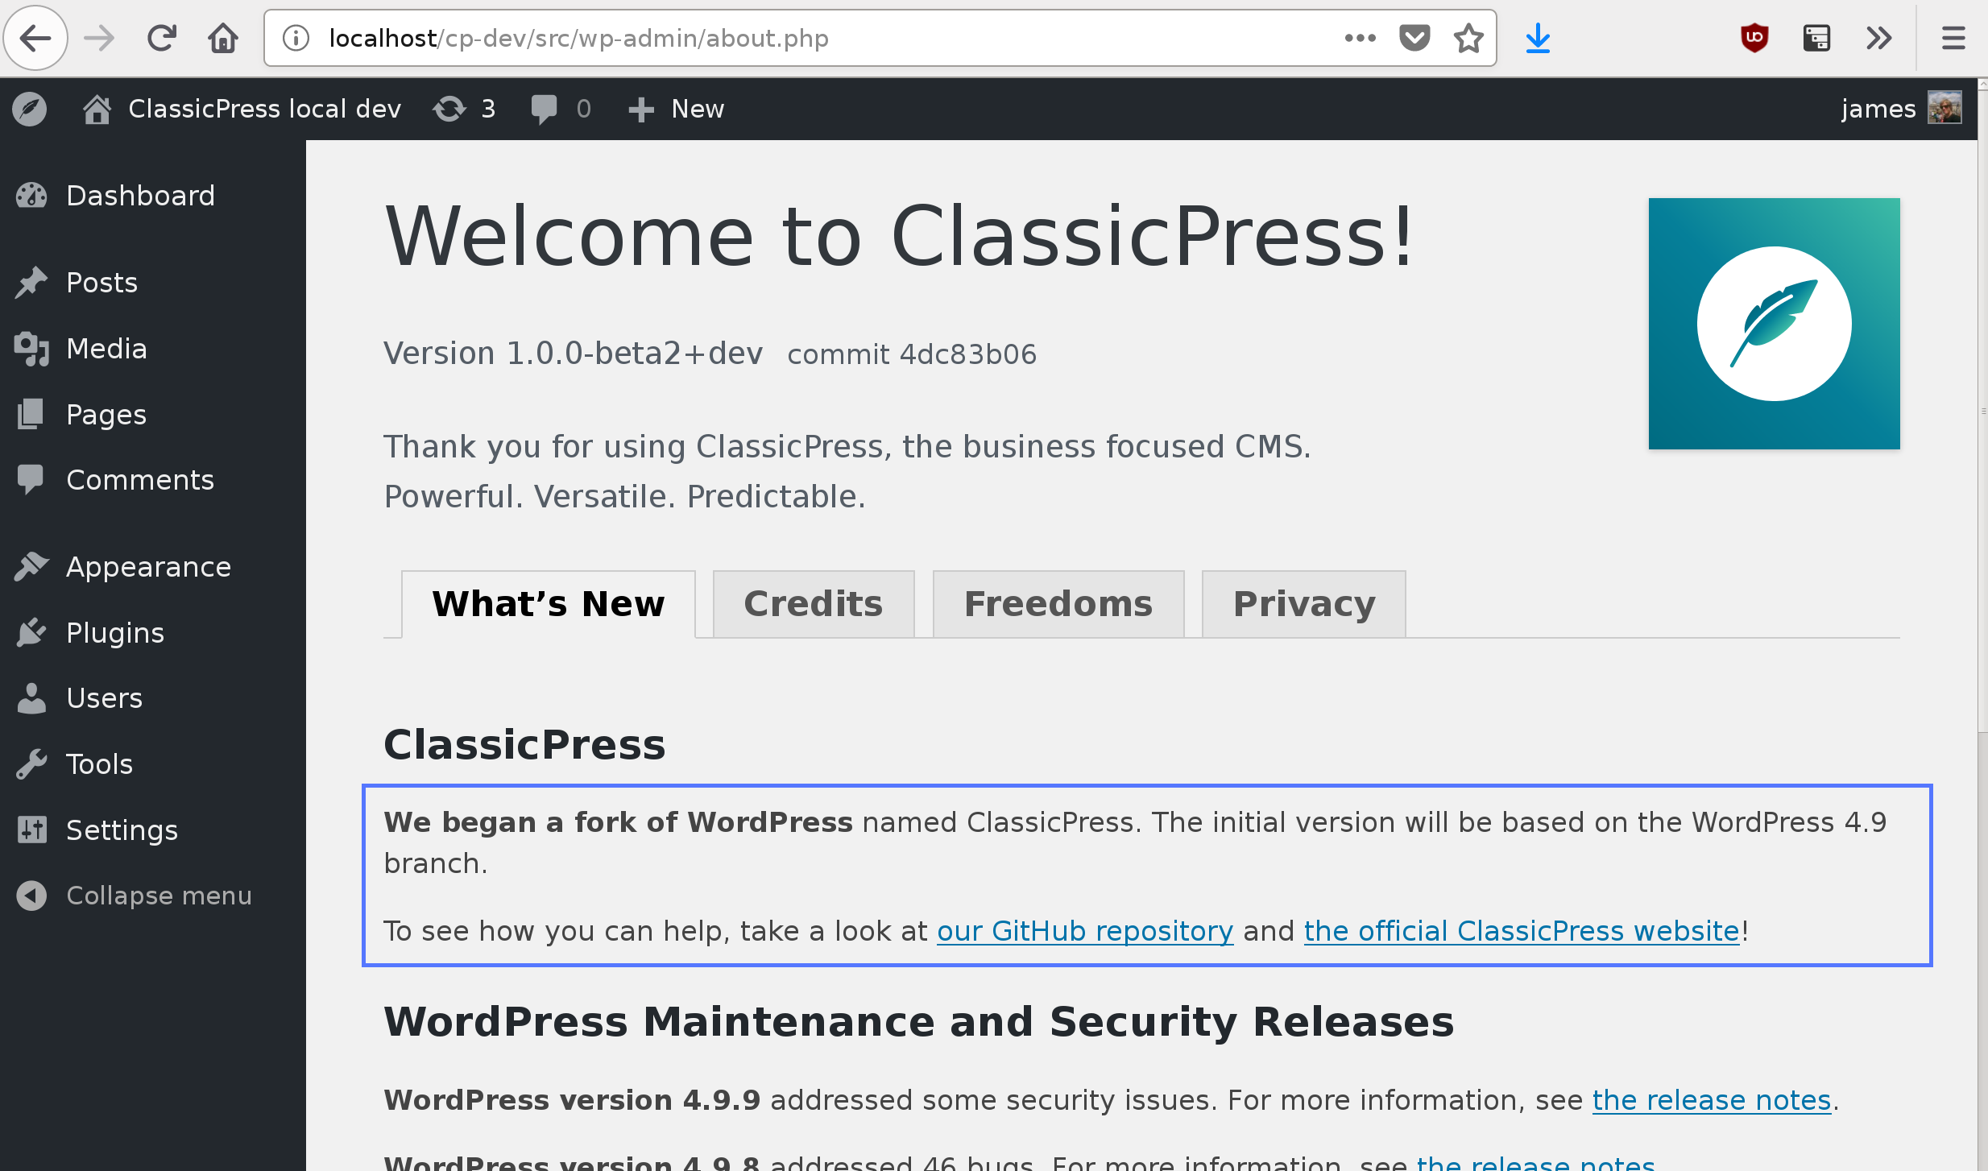Follow the our GitHub repository link

pyautogui.click(x=1083, y=930)
